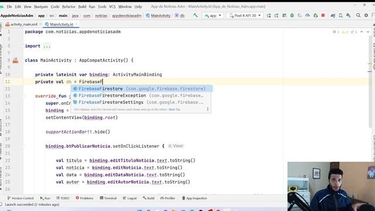Open the Problems tool window
The width and height of the screenshot is (375, 211).
coord(84,198)
